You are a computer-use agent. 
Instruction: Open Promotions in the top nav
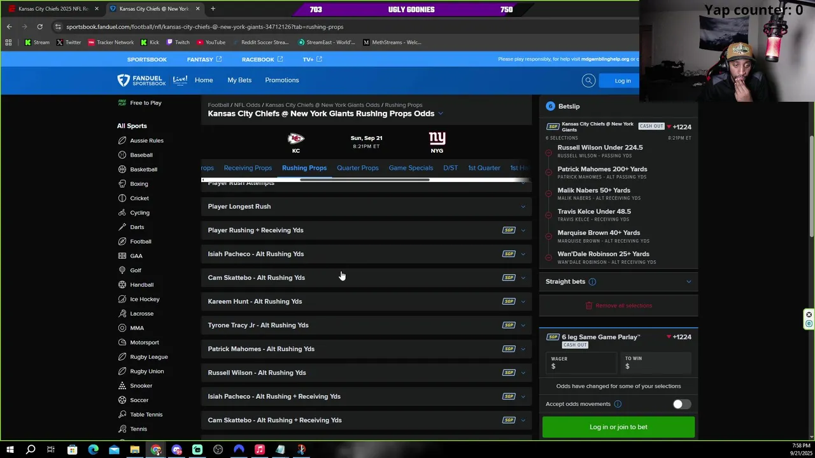click(282, 80)
